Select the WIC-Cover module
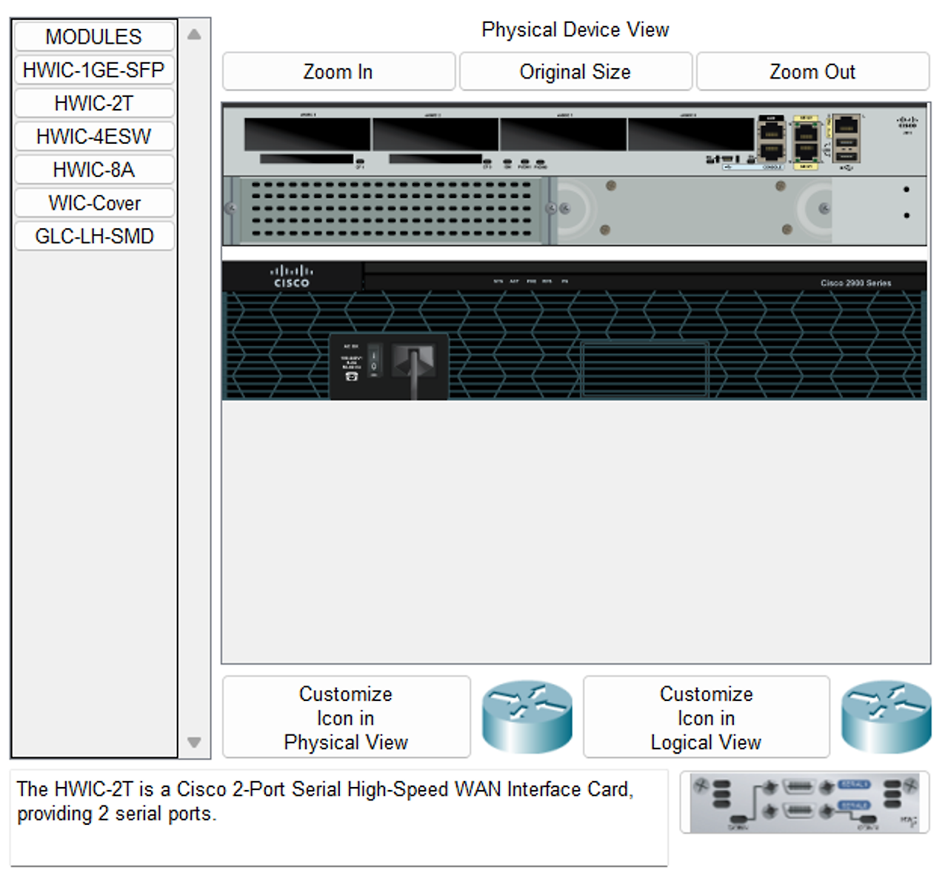 94,203
